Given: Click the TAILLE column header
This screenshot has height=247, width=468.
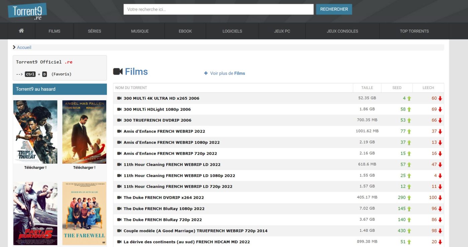Looking at the screenshot, I should point(367,88).
